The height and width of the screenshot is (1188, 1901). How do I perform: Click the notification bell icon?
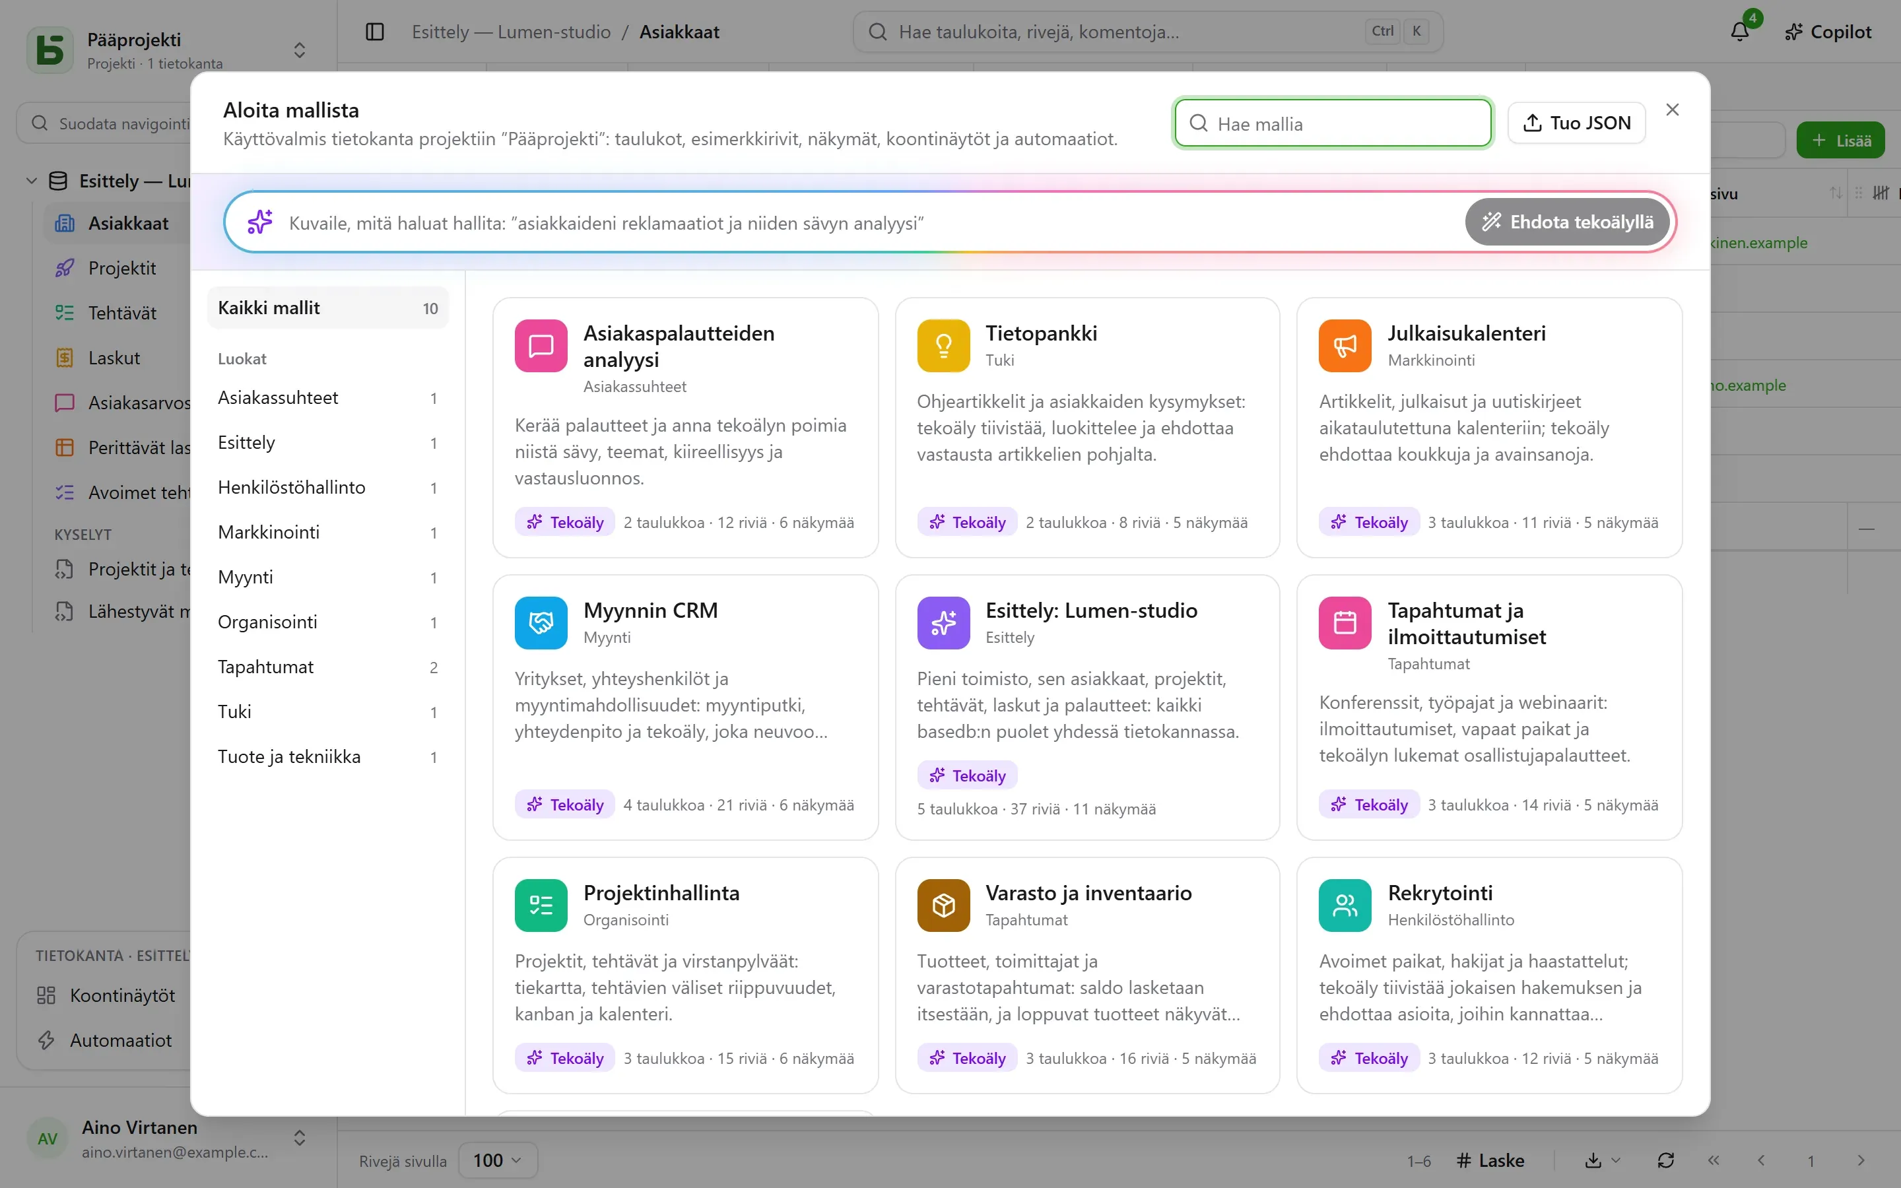point(1740,32)
